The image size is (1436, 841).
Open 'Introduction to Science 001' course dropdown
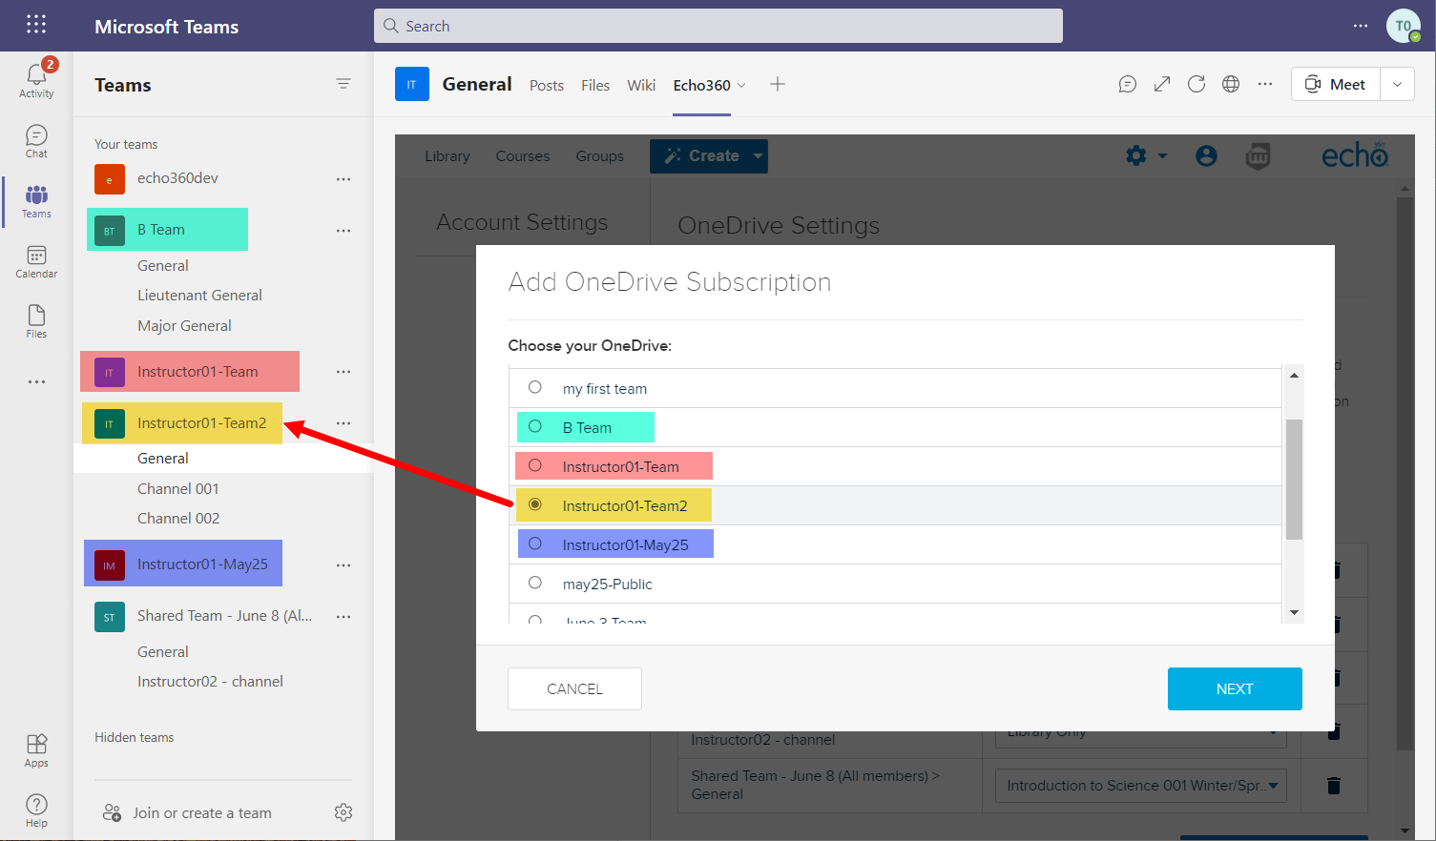point(1141,786)
